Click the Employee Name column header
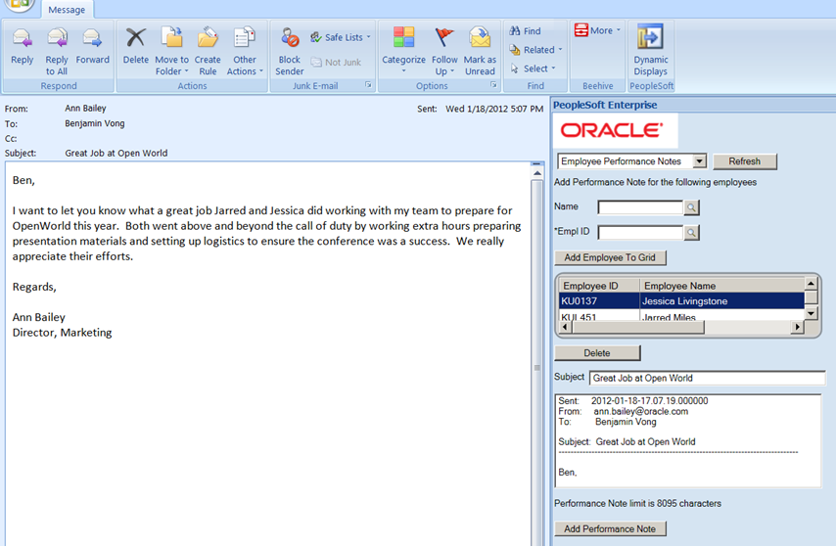Screen dimensions: 836x547 tap(721, 285)
